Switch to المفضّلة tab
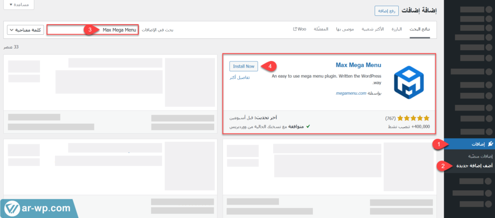Image resolution: width=495 pixels, height=218 pixels. point(321,29)
